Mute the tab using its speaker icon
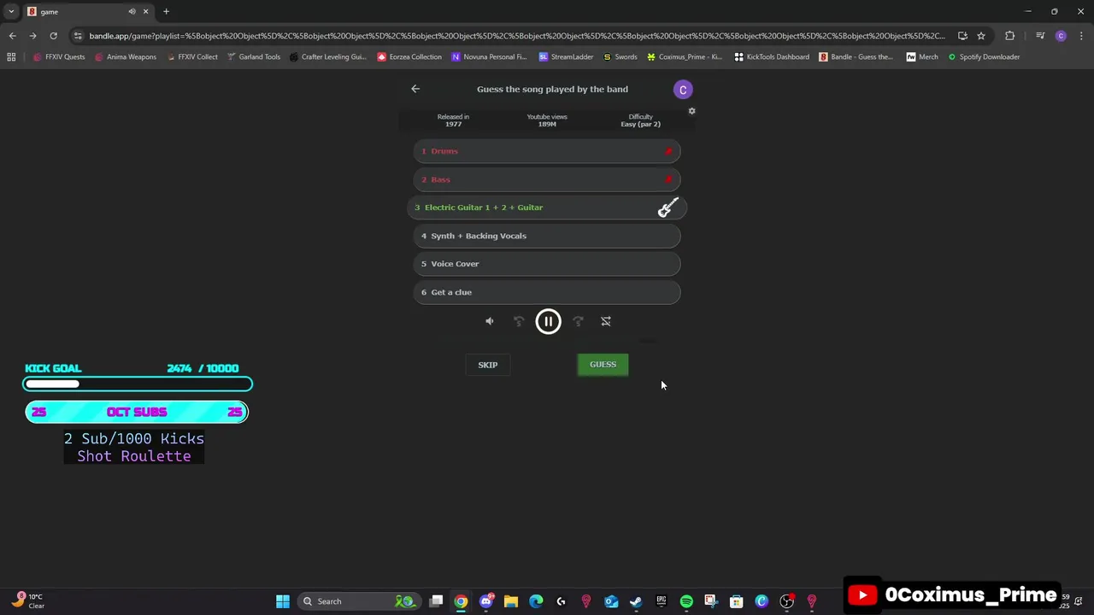 point(132,12)
